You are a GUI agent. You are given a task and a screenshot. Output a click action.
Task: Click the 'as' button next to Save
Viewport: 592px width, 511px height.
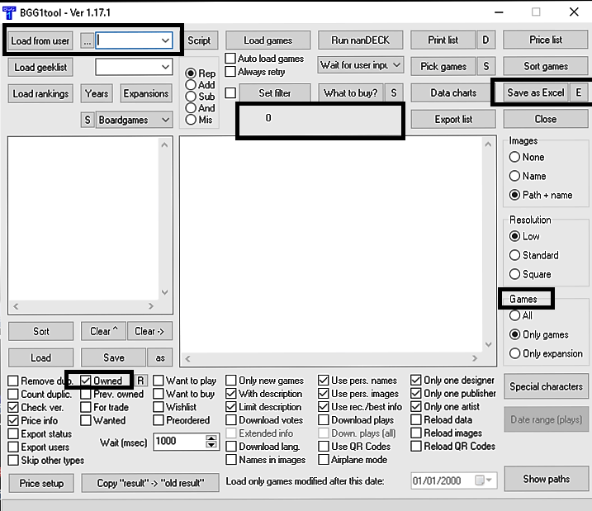[160, 357]
